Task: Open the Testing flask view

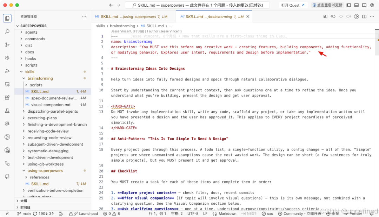Action: (x=7, y=111)
